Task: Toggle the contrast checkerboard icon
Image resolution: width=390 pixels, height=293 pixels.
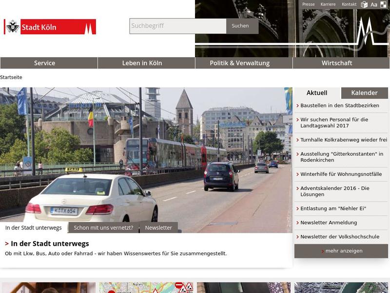Action: pyautogui.click(x=383, y=4)
